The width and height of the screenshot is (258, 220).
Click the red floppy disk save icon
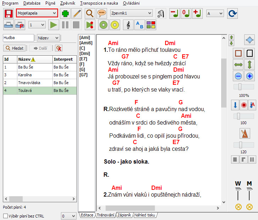(x=9, y=13)
